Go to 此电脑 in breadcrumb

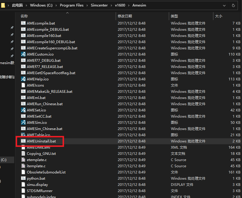tap(17, 5)
